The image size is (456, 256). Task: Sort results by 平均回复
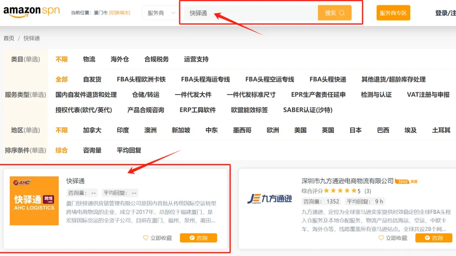[x=129, y=151]
